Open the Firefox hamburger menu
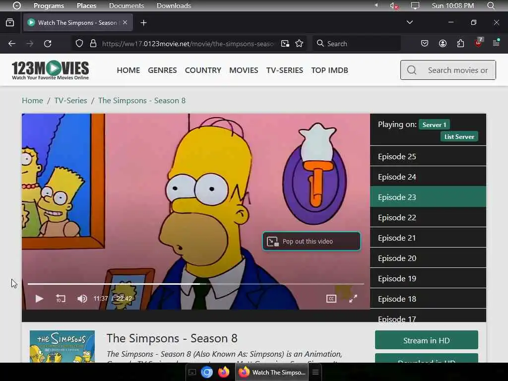The image size is (508, 381). click(x=496, y=43)
